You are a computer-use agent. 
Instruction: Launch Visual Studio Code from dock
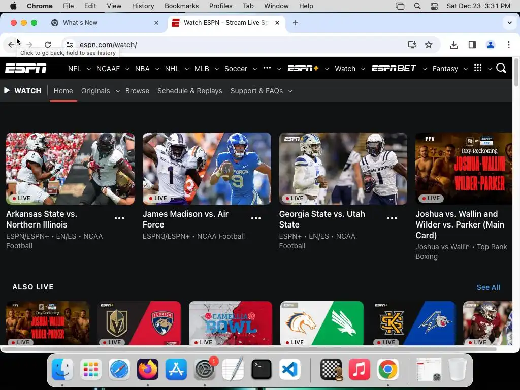(290, 369)
